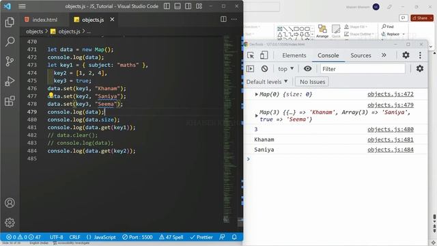Expand the Map(0) console entry
437x246 pixels.
coord(257,94)
